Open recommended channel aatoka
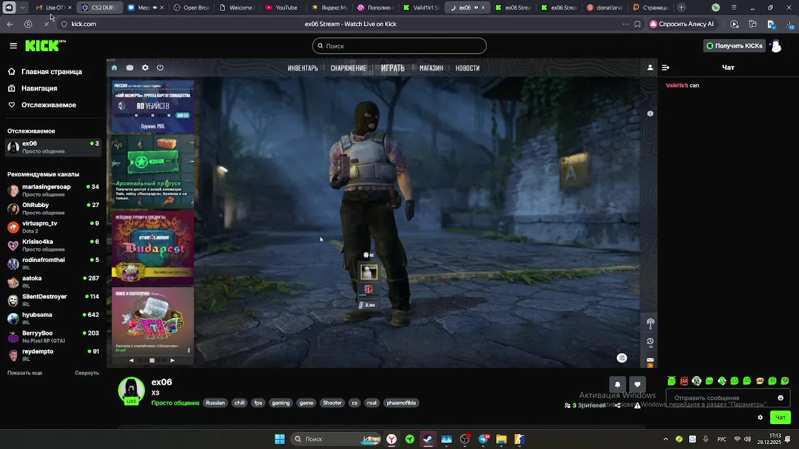The width and height of the screenshot is (799, 449). coord(53,281)
